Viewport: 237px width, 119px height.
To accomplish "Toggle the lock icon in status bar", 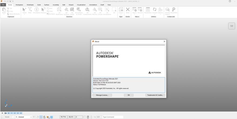I will tap(44, 117).
